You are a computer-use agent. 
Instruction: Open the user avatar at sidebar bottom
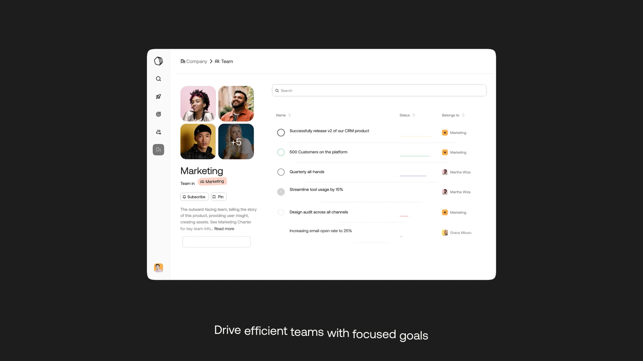coord(158,268)
